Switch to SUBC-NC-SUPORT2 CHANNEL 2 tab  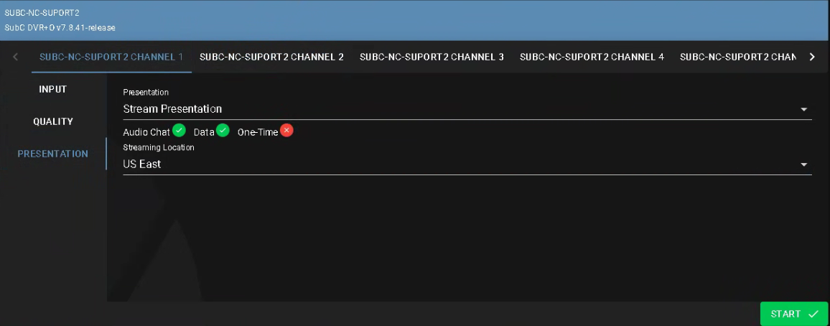(x=271, y=57)
